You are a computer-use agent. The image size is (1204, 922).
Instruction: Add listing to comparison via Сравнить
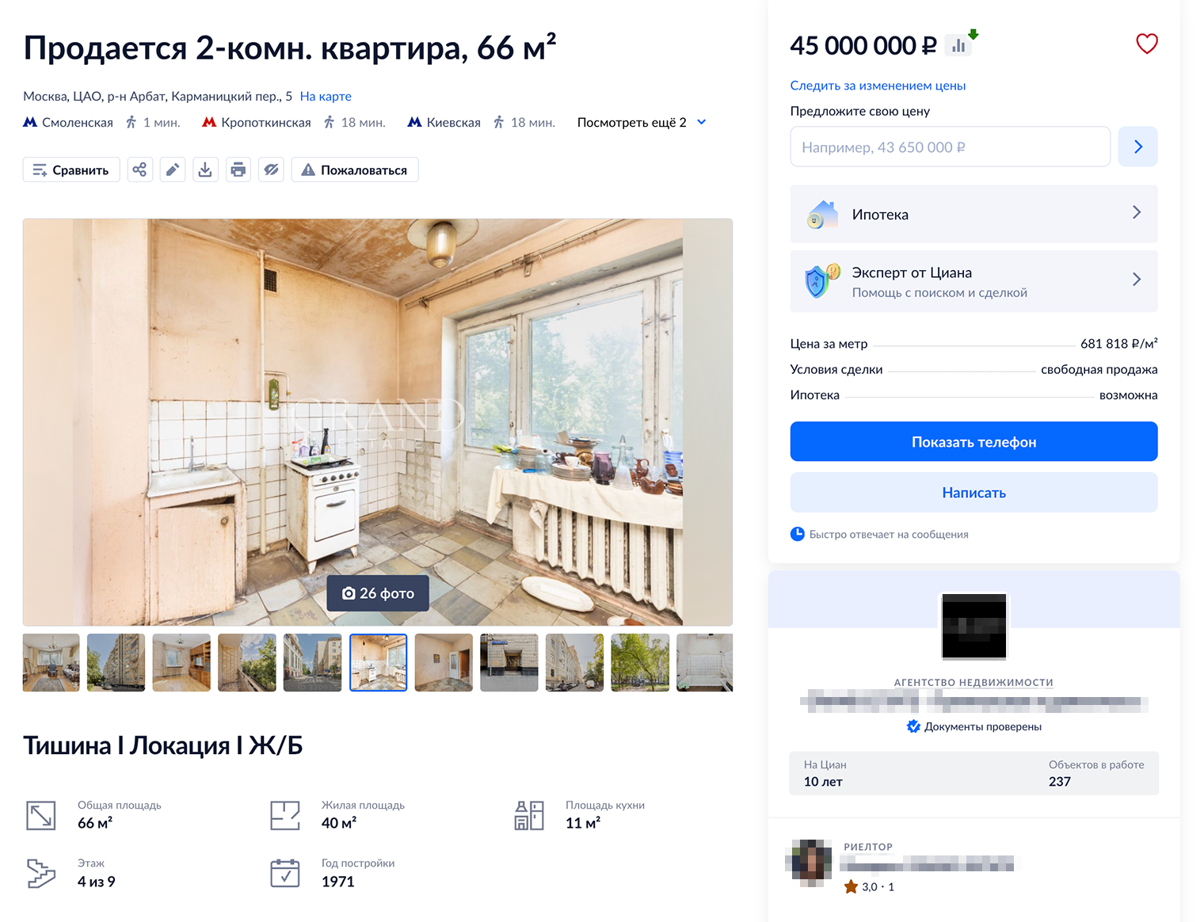click(x=71, y=170)
